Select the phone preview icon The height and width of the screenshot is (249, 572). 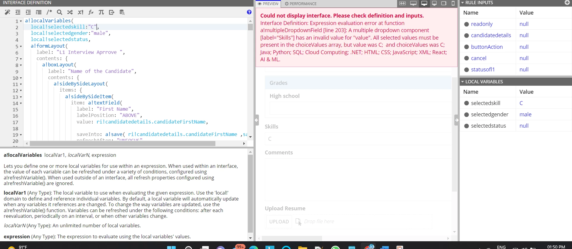coord(453,3)
